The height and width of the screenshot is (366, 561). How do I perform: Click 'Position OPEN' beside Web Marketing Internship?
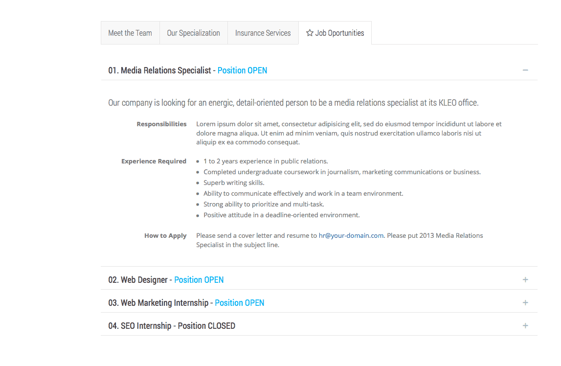[x=239, y=303]
